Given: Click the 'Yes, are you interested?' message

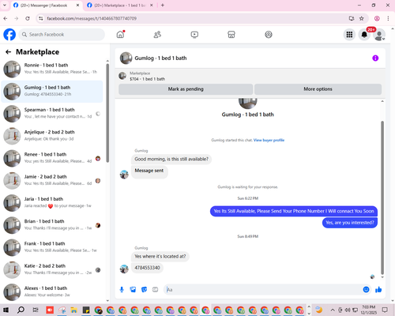Looking at the screenshot, I should click(350, 223).
